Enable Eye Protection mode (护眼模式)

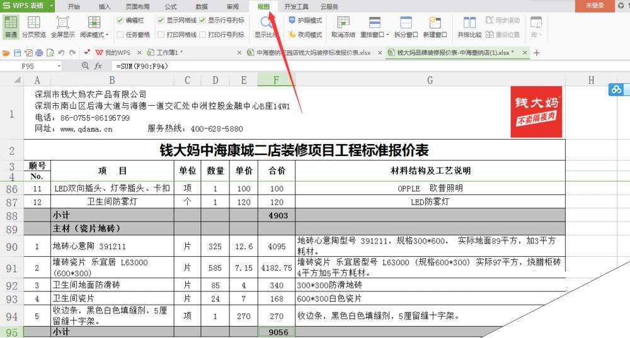tap(306, 20)
